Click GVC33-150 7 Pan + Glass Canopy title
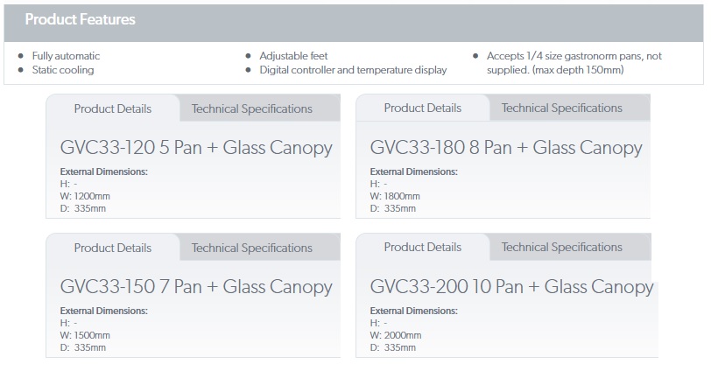The height and width of the screenshot is (371, 711). pos(196,287)
